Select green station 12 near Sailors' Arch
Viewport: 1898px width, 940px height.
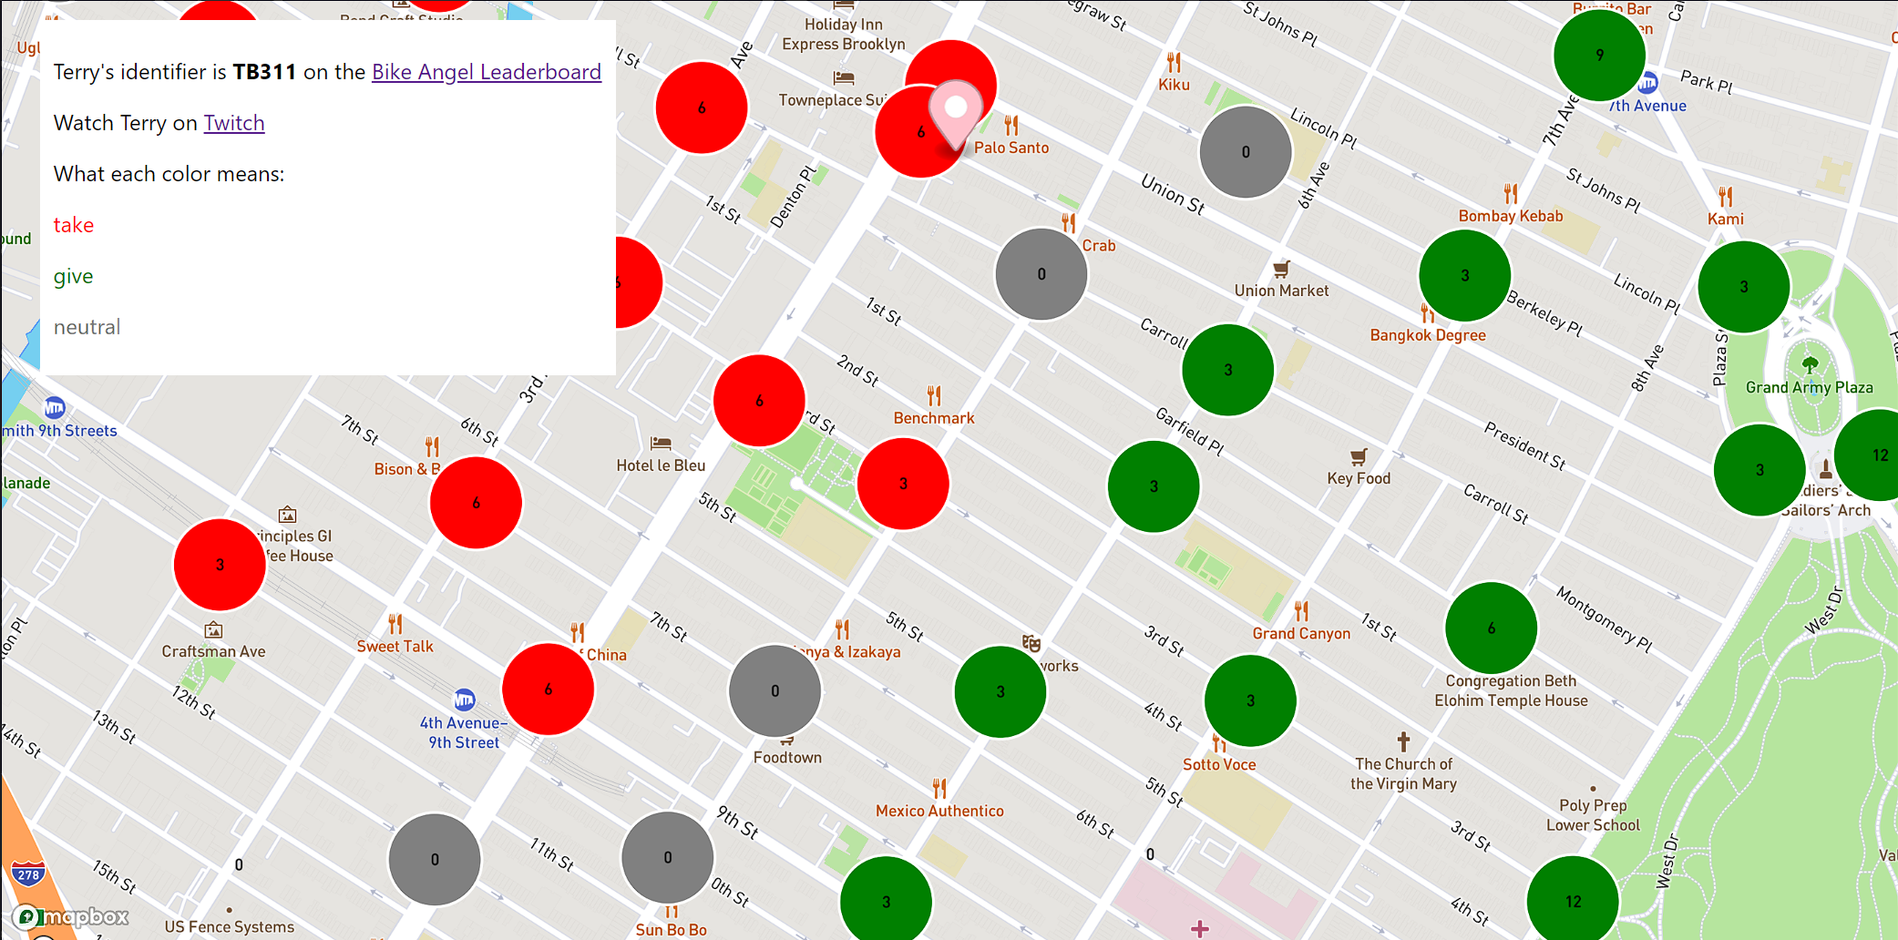click(x=1868, y=455)
